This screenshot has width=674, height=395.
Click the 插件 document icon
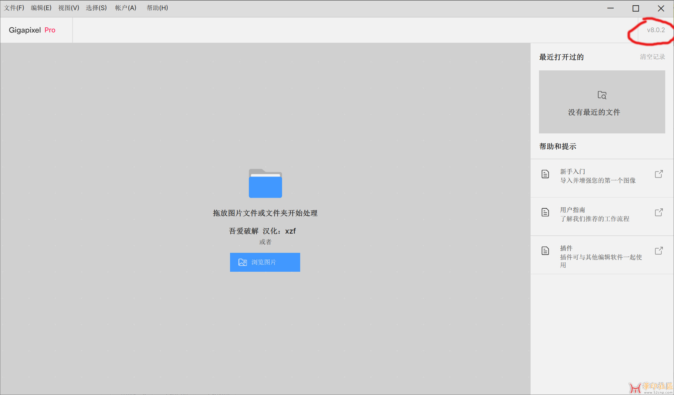[x=545, y=251]
